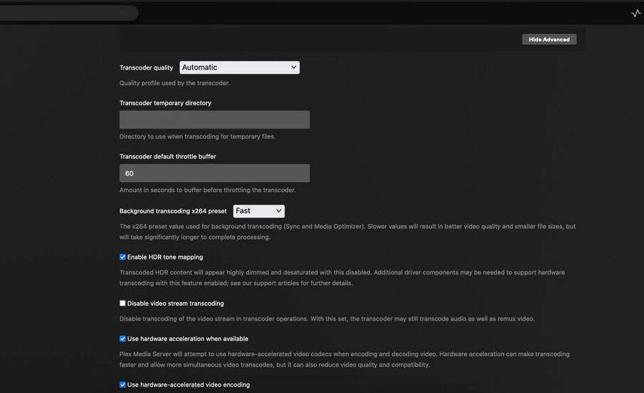The height and width of the screenshot is (393, 644).
Task: Open the x264 preset dropdown set to Fast
Action: (x=259, y=211)
